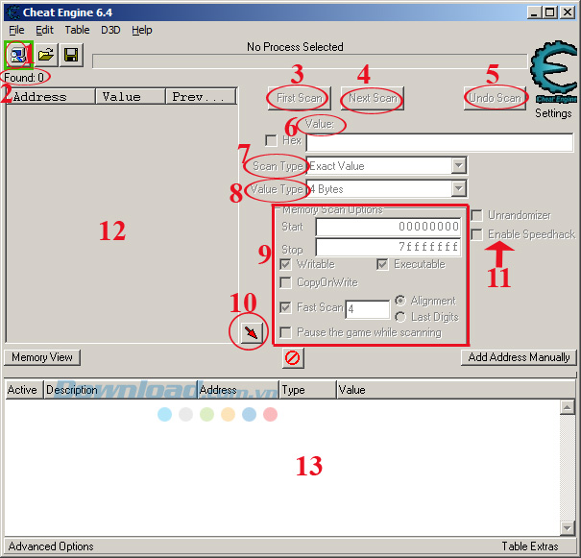This screenshot has width=581, height=558.
Task: Maximize the Cheat Engine window
Action: point(550,12)
